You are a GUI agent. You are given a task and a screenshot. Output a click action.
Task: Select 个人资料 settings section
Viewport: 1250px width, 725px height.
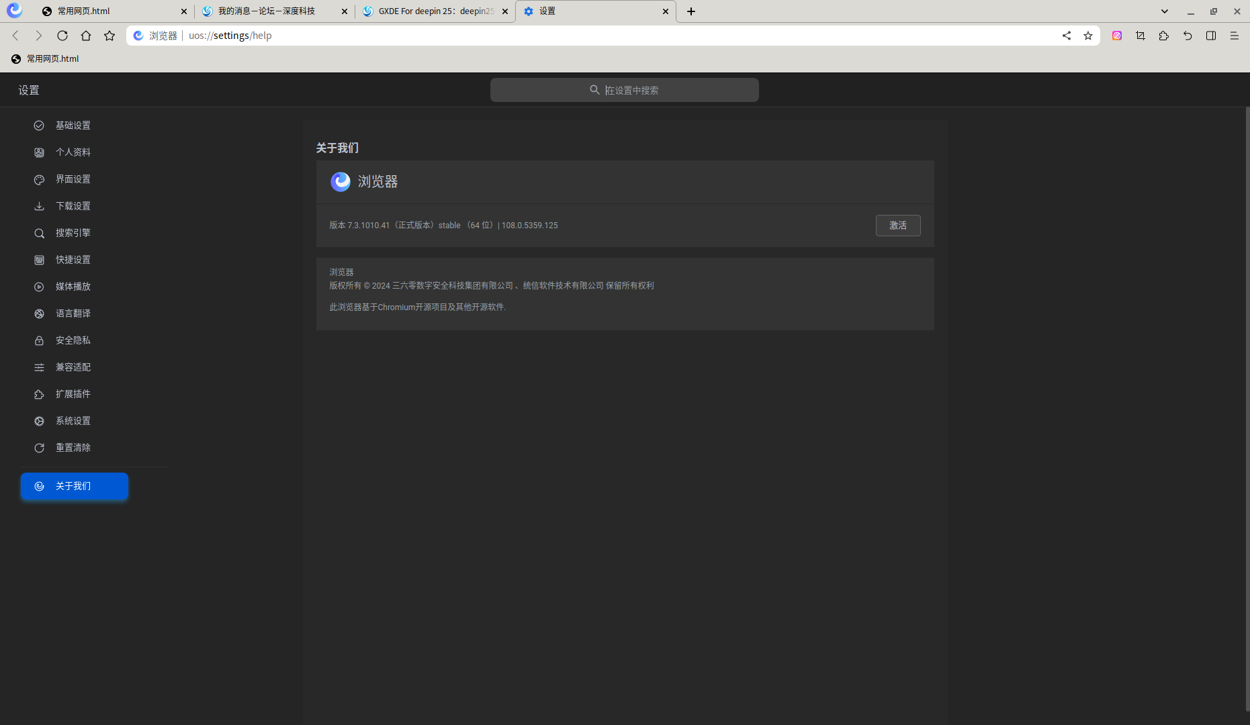click(x=73, y=152)
